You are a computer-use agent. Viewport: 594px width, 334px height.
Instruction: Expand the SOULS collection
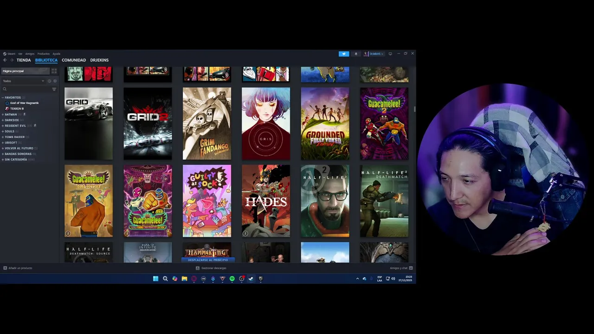pos(3,131)
